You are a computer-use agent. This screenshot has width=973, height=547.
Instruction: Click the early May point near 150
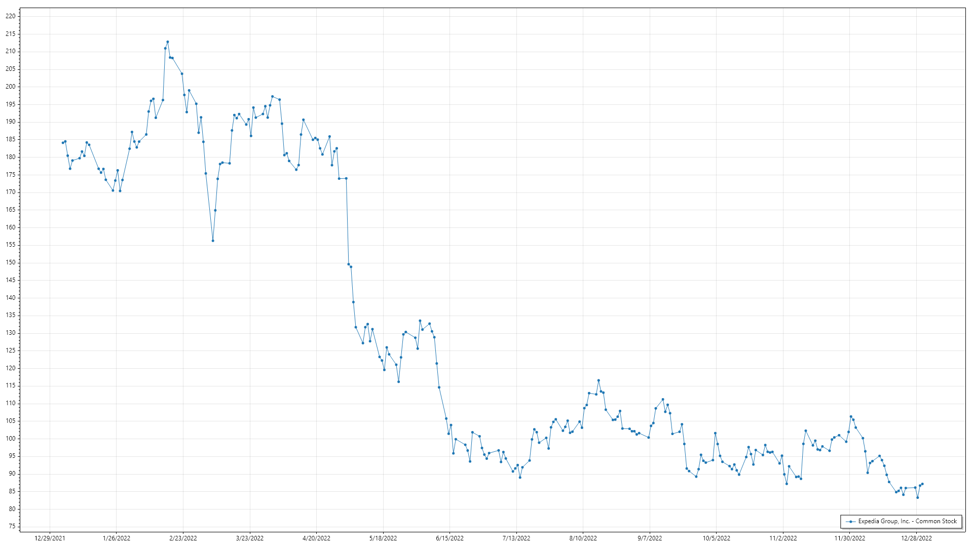349,264
